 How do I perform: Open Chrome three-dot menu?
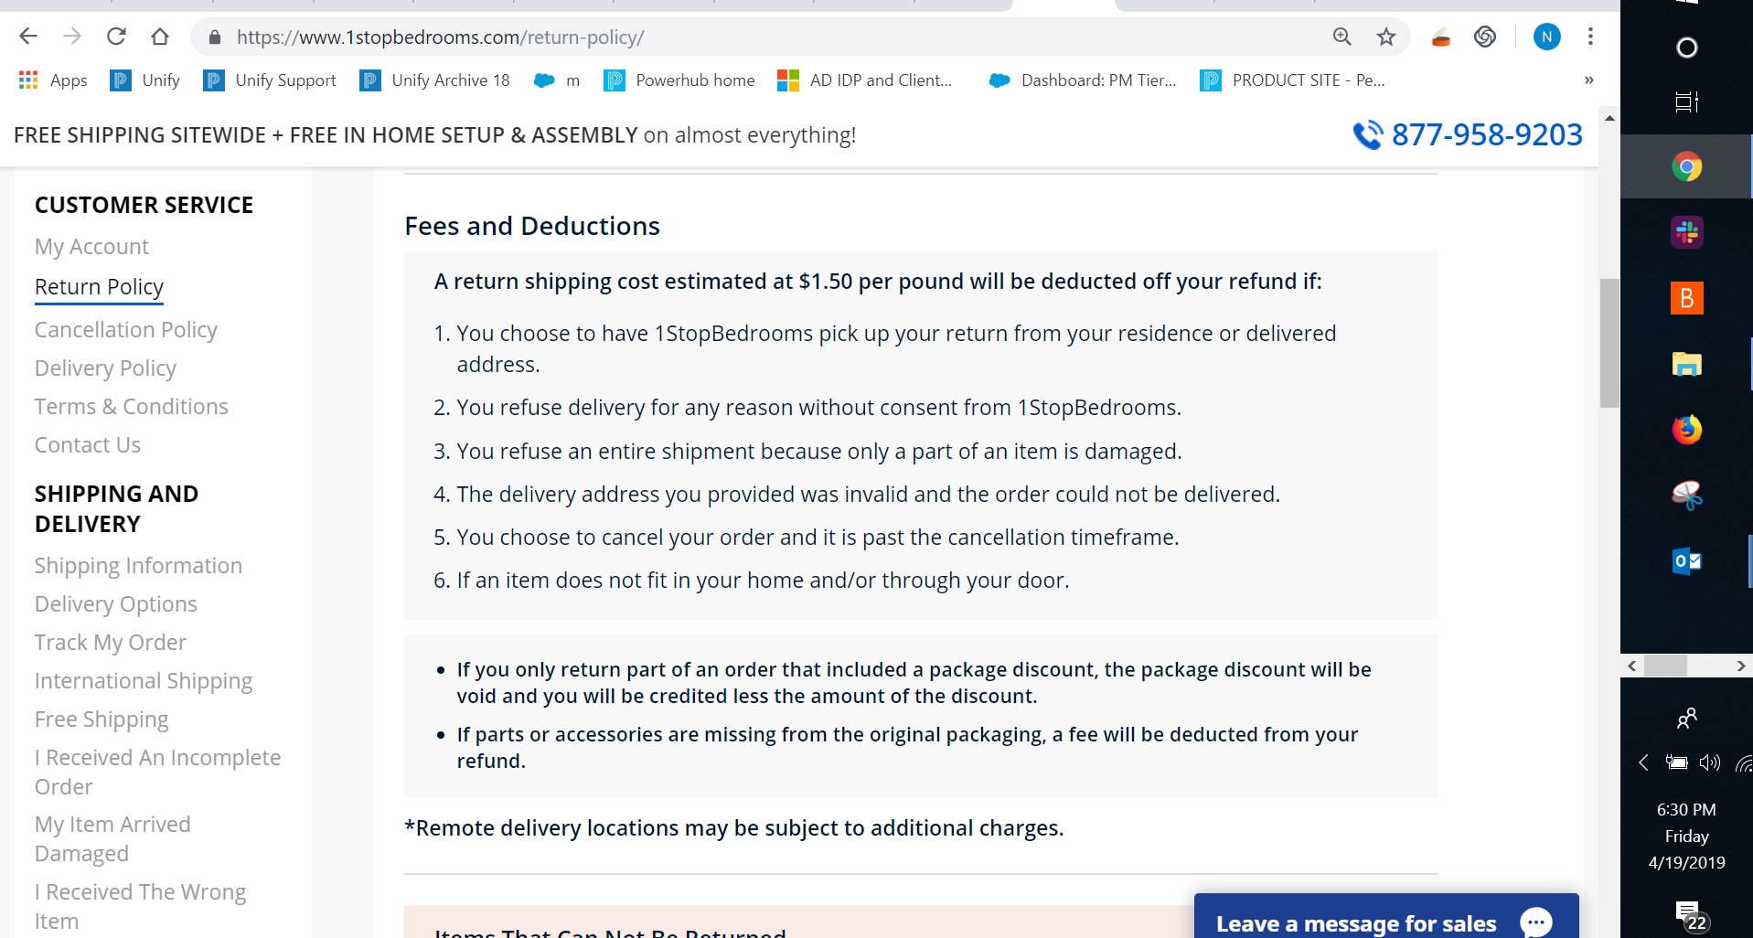1590,37
